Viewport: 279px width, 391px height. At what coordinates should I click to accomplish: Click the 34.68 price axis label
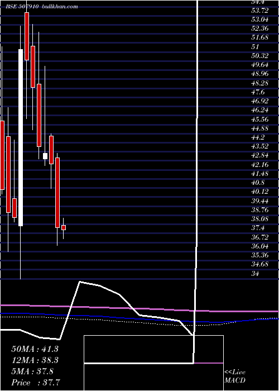(260, 264)
